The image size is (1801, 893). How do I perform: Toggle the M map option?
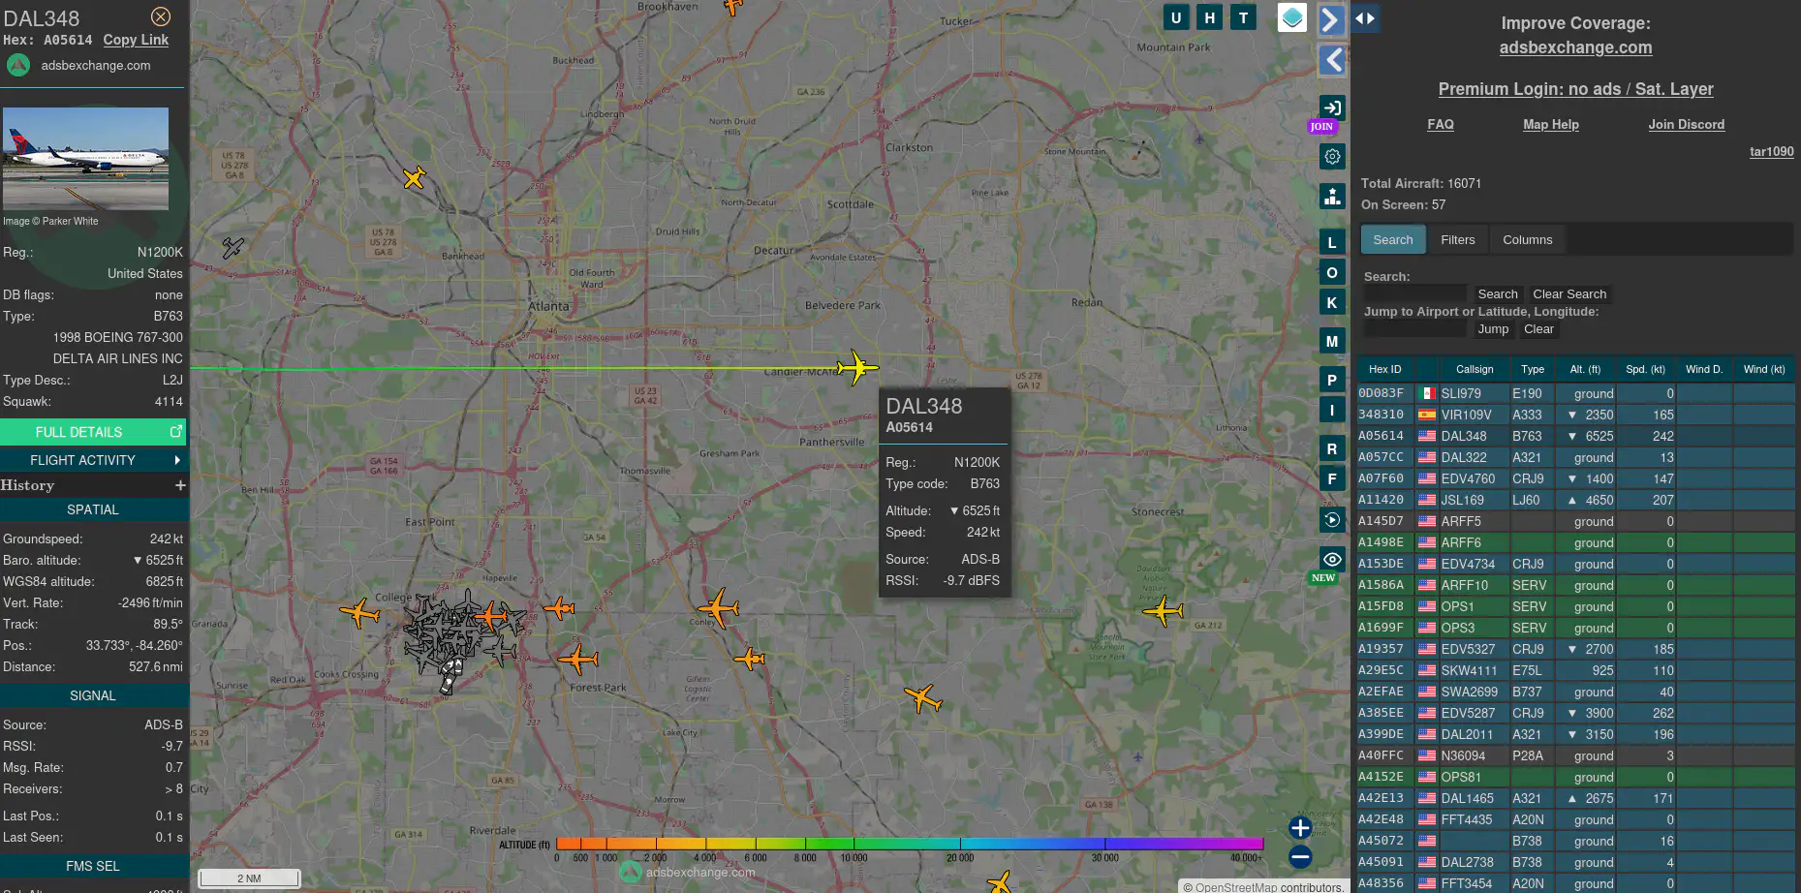(1332, 341)
